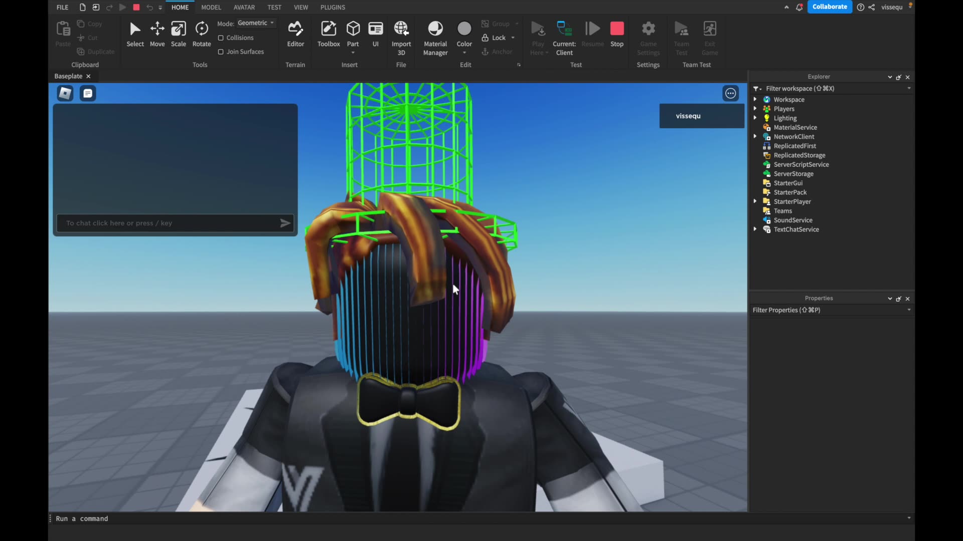Activate the Scale tool
Image resolution: width=963 pixels, height=541 pixels.
point(179,34)
